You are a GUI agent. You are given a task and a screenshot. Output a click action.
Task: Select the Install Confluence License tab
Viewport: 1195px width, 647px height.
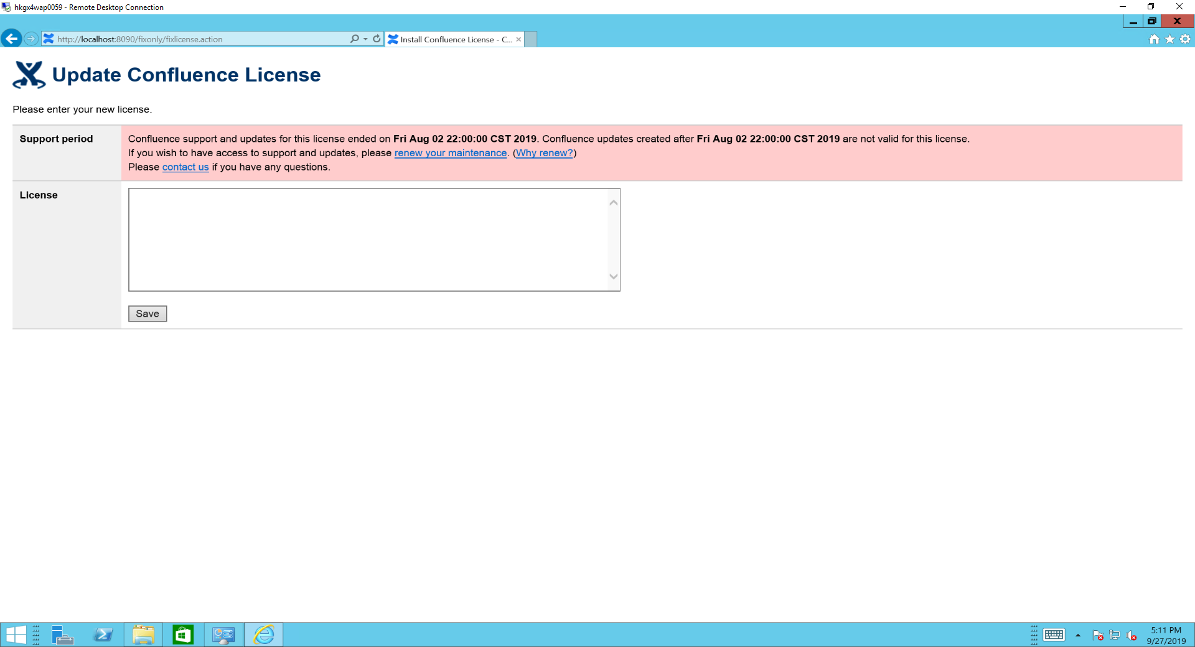click(x=456, y=39)
